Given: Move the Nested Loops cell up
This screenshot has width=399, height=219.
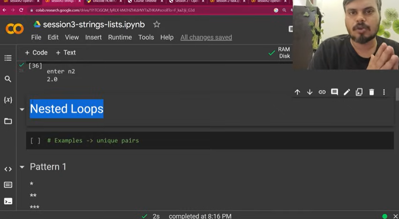Looking at the screenshot, I should [297, 92].
